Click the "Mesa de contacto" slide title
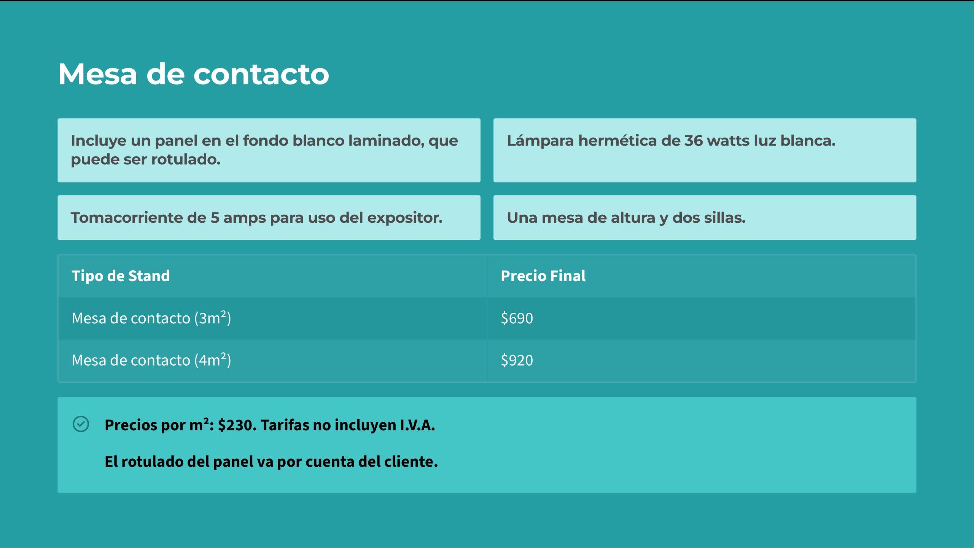The width and height of the screenshot is (974, 548). (x=193, y=74)
